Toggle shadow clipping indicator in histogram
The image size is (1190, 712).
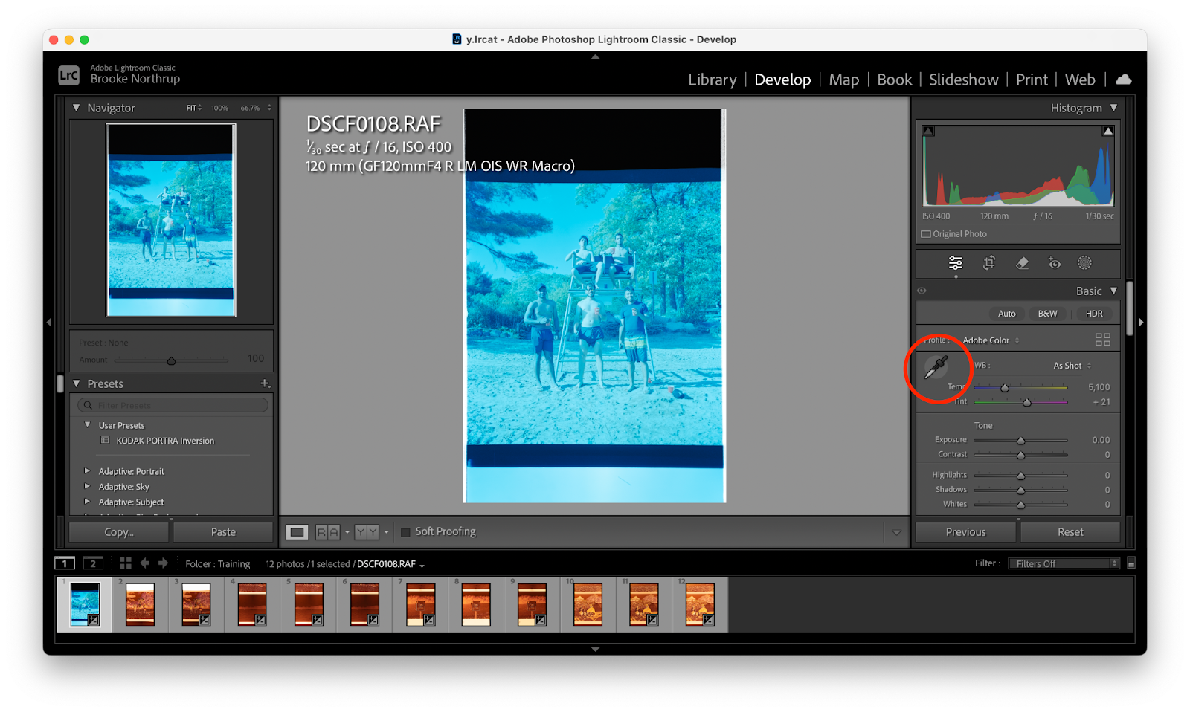click(x=929, y=131)
